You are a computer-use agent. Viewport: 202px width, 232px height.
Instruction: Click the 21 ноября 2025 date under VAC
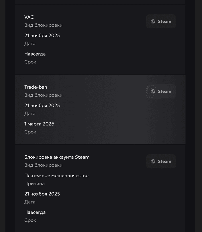tap(42, 36)
